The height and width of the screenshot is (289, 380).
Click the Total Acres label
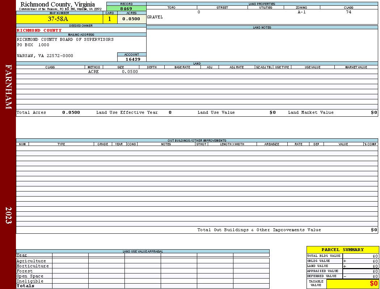pos(31,112)
